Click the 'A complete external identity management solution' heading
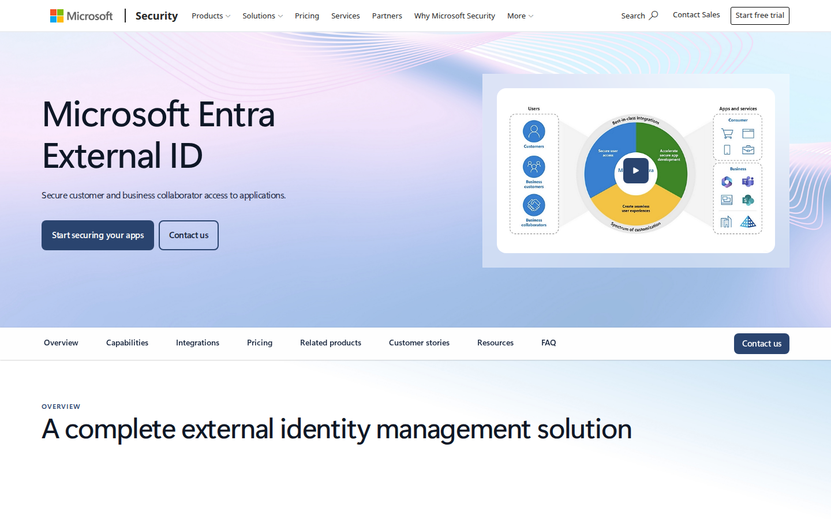 pos(337,430)
